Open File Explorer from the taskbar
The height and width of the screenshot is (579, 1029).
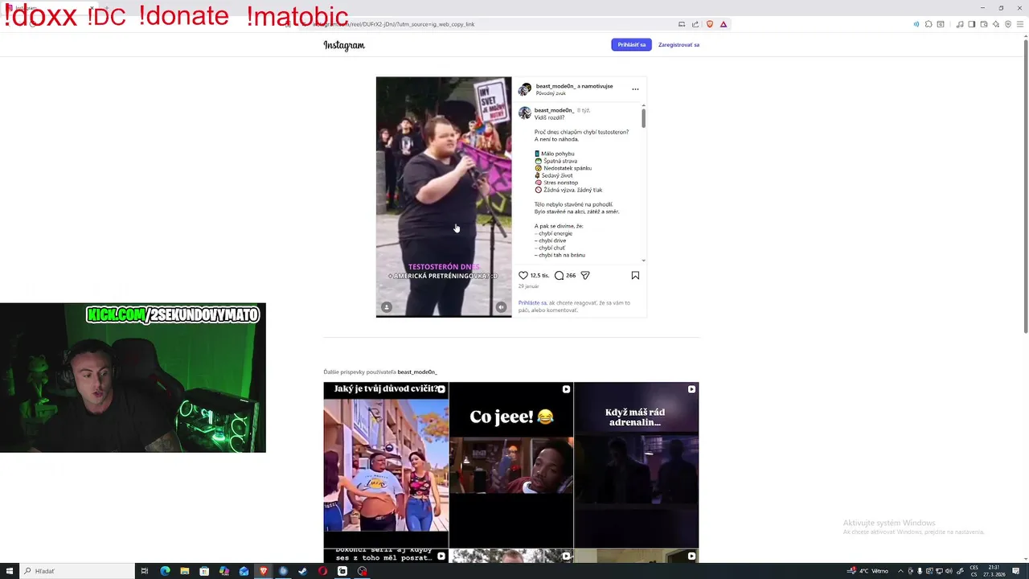point(185,571)
